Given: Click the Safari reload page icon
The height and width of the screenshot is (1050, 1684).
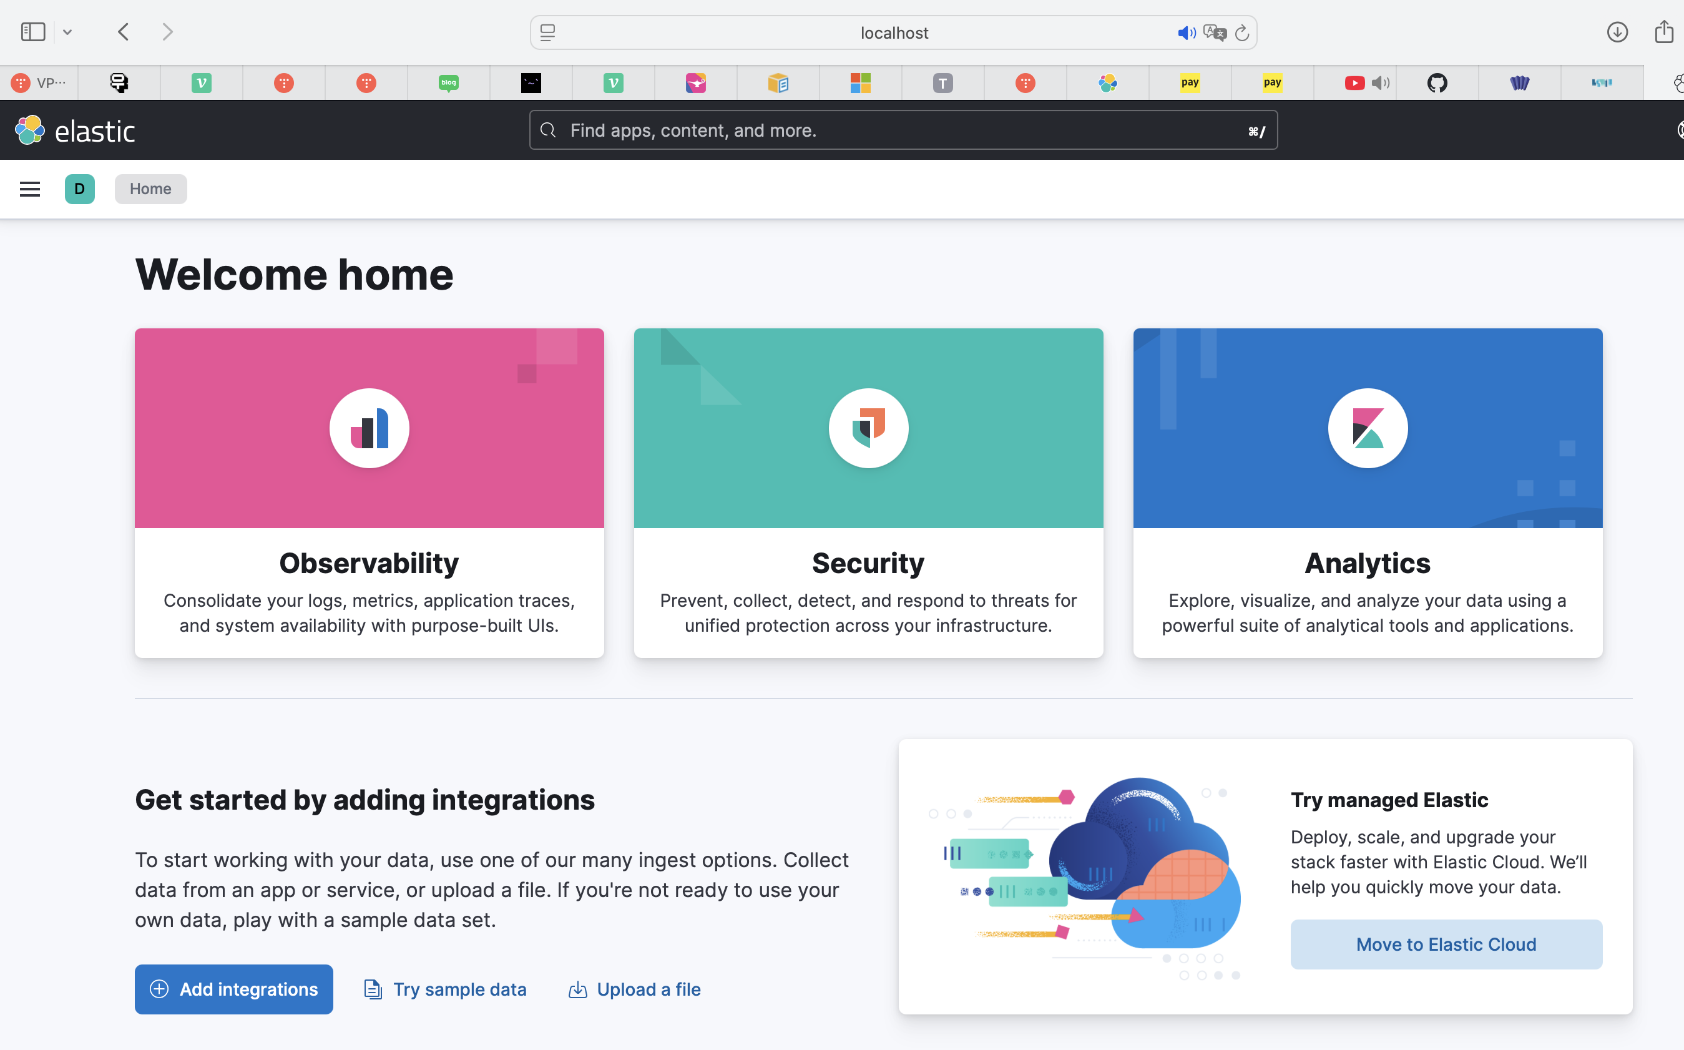Looking at the screenshot, I should pos(1242,32).
